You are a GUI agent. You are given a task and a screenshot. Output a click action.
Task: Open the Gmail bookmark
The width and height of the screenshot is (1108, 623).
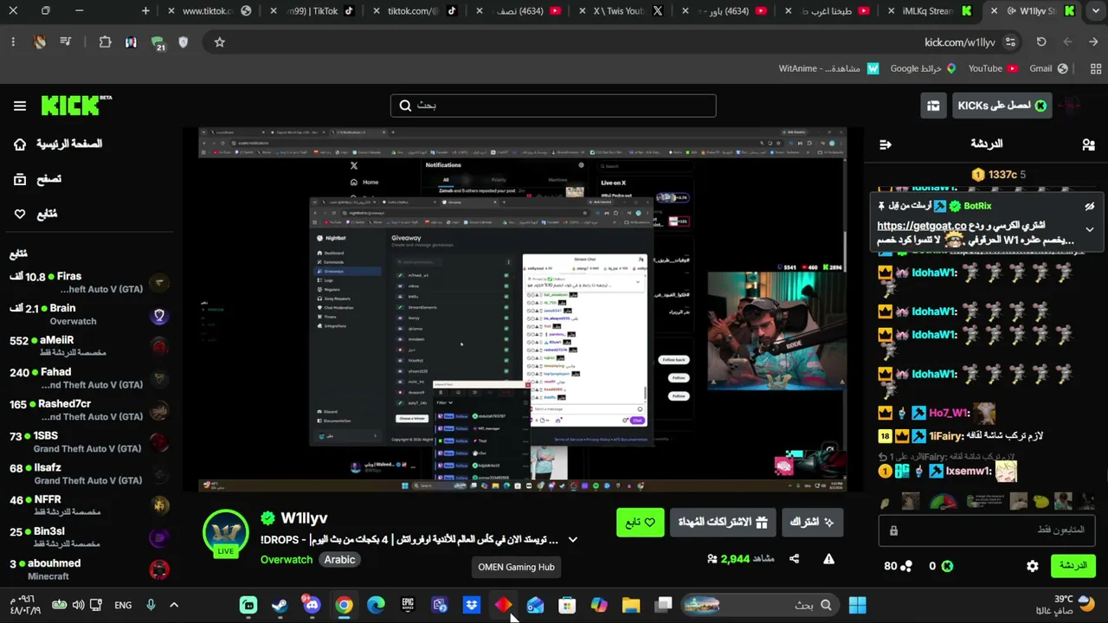coord(1049,68)
